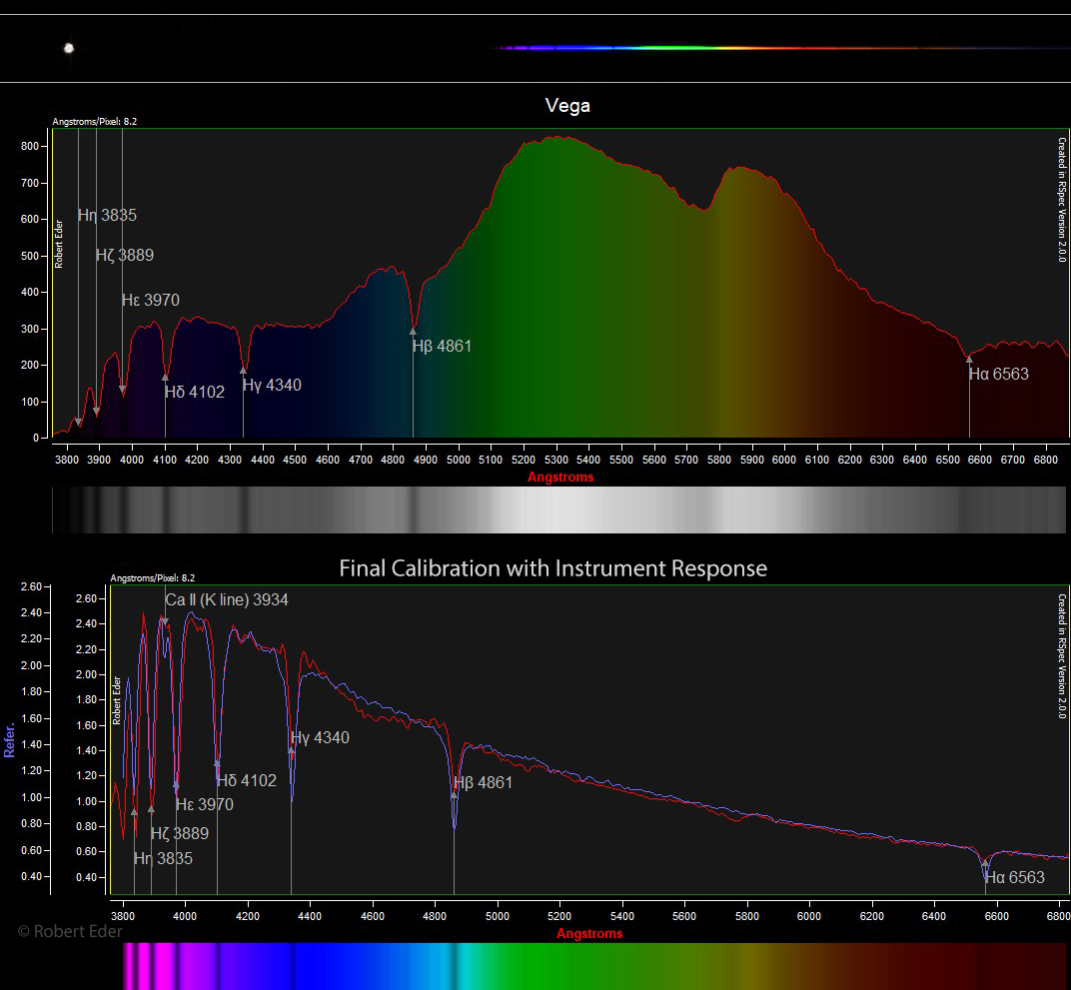This screenshot has height=990, width=1071.
Task: Click the Hη 3835 label in Vega chart
Action: click(107, 216)
